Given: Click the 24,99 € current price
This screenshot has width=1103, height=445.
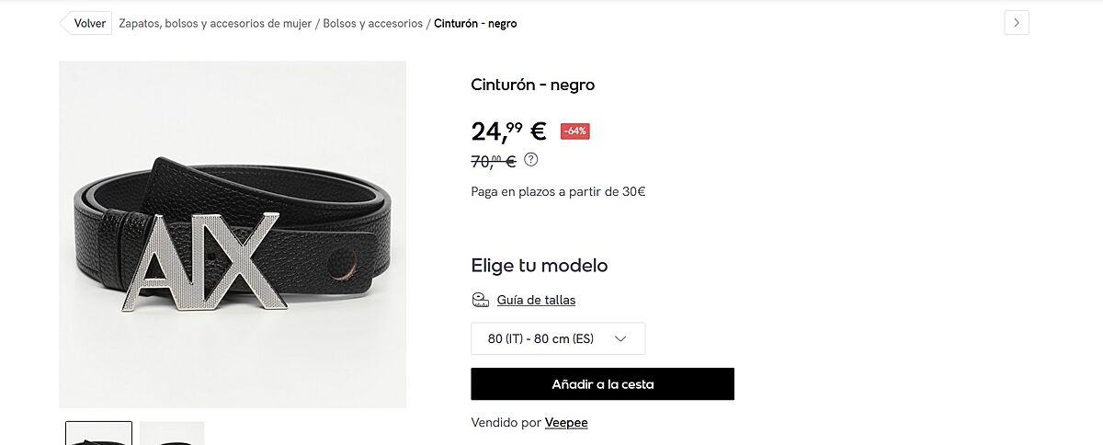Looking at the screenshot, I should coord(508,131).
